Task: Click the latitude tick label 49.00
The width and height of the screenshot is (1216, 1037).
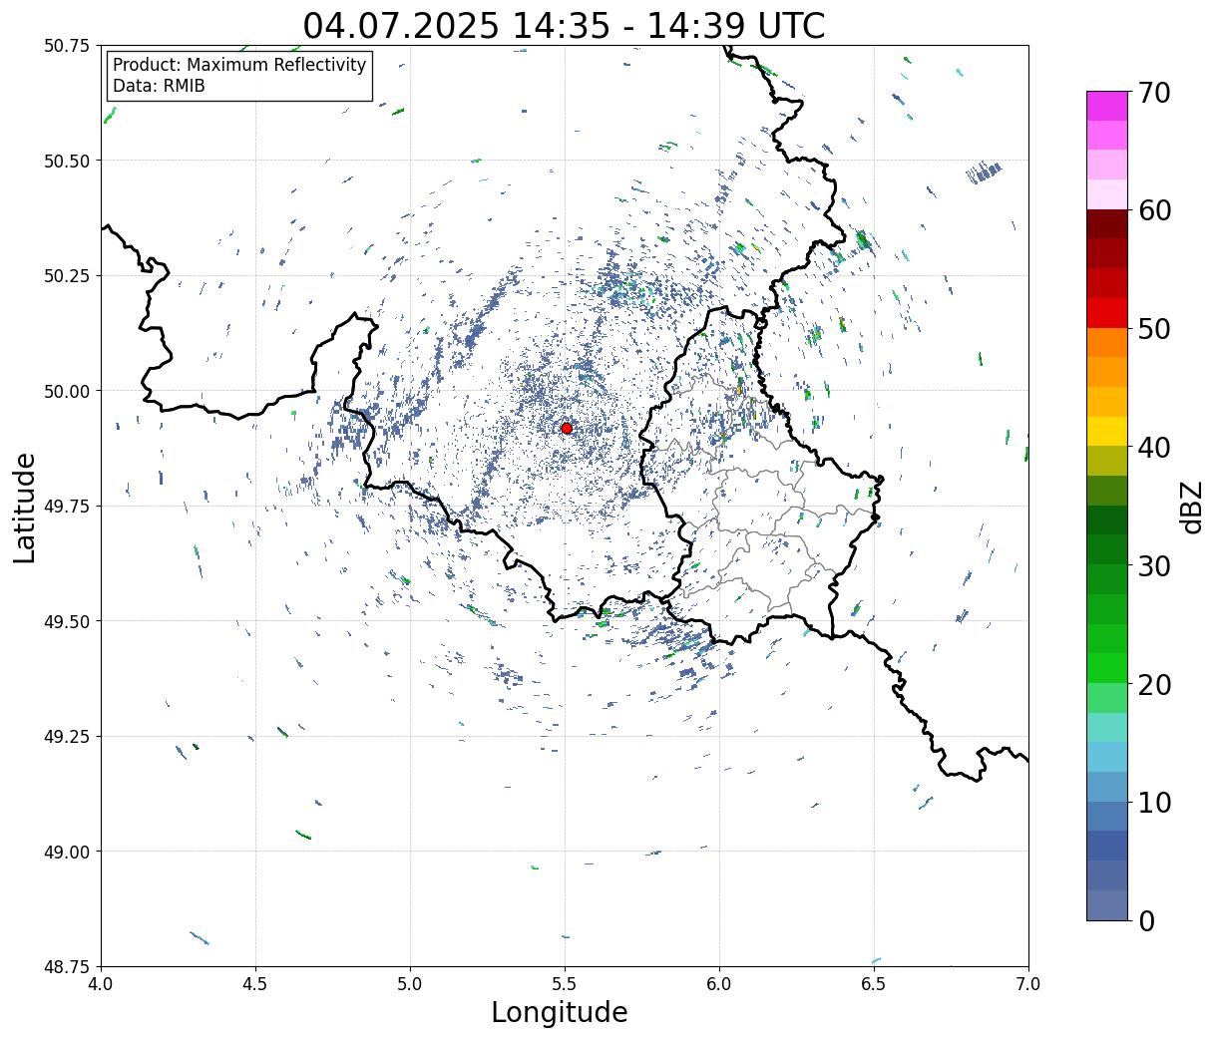Action: pyautogui.click(x=67, y=852)
